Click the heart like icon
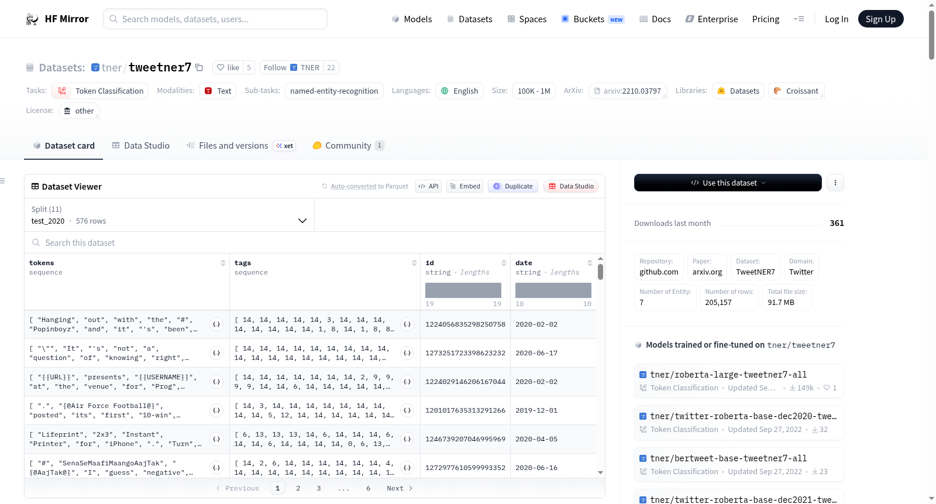Screen dimensions: 936x504 pyautogui.click(x=221, y=67)
